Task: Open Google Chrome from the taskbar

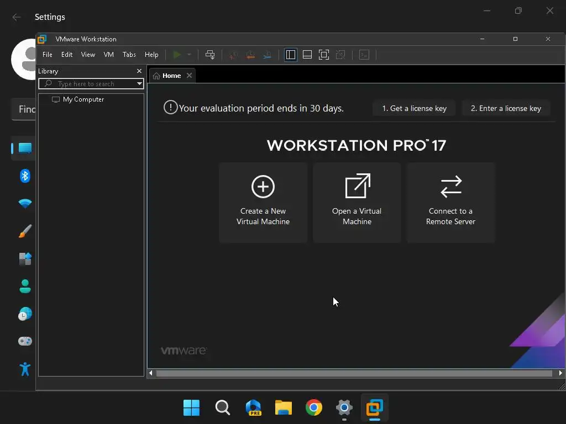Action: [314, 408]
